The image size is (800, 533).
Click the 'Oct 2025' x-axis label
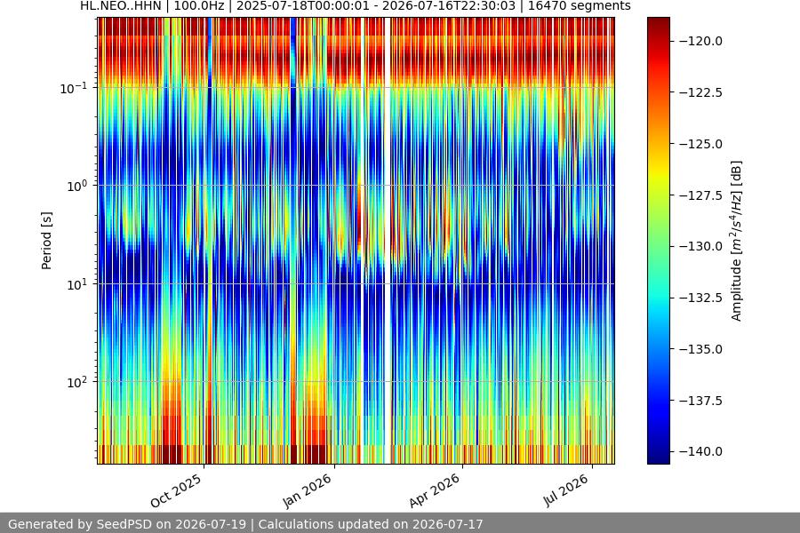pos(176,490)
